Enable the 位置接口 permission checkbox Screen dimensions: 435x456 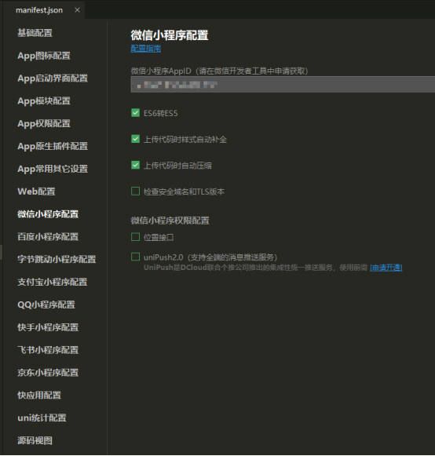click(x=135, y=237)
